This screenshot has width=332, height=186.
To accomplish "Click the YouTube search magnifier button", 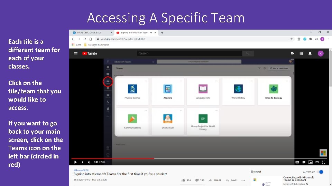I will [x=248, y=53].
